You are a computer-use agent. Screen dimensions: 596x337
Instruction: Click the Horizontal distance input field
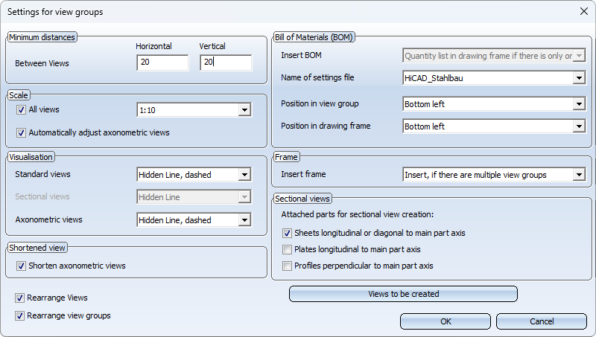click(162, 62)
